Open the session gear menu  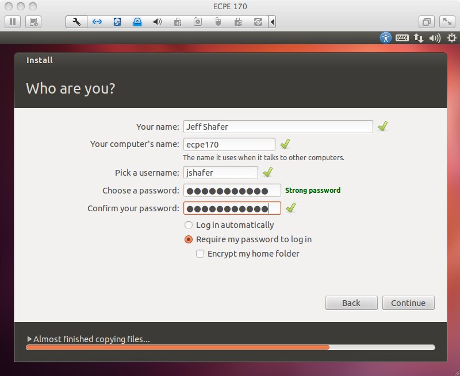coord(452,38)
